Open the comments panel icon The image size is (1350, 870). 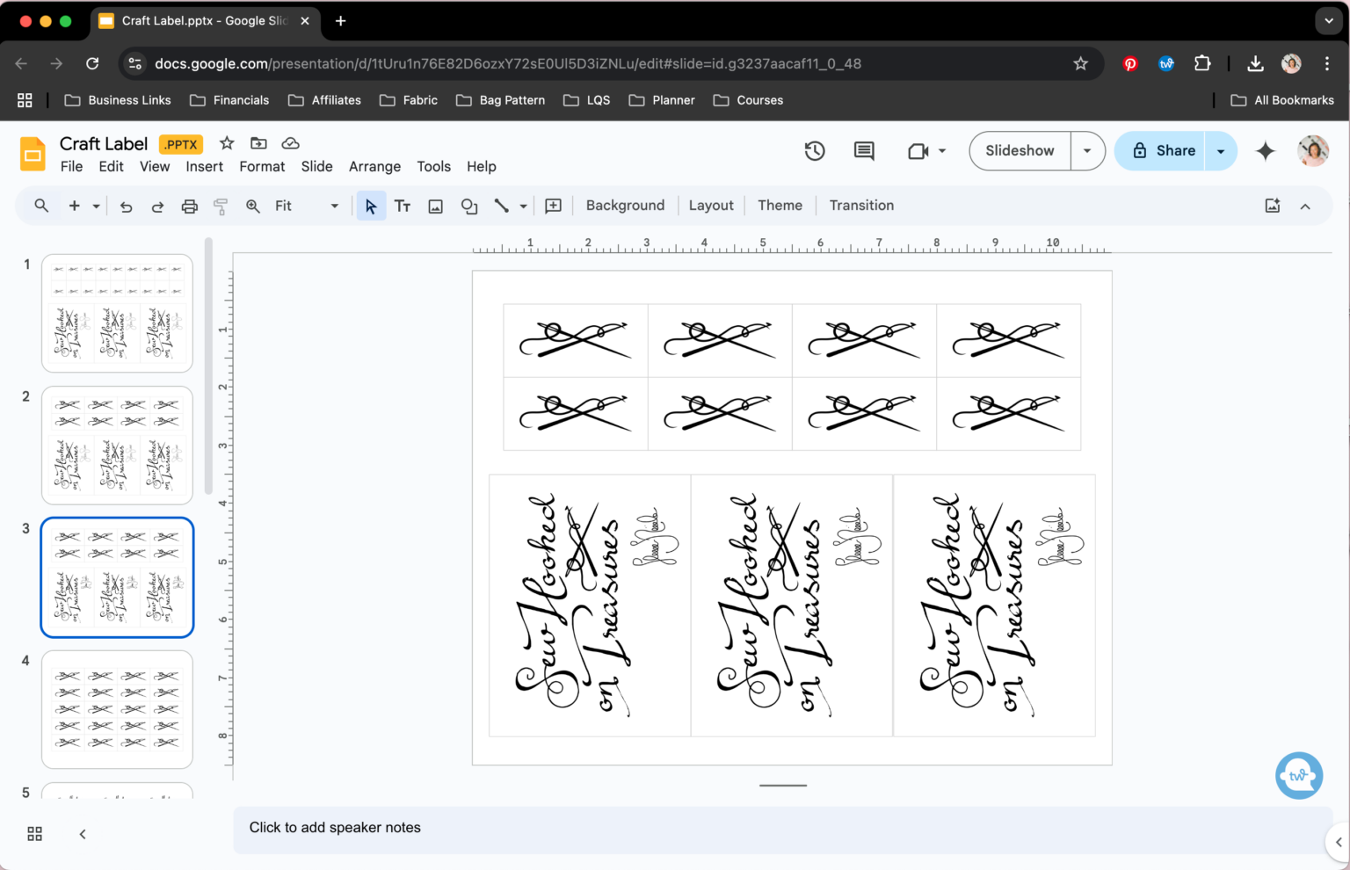tap(864, 151)
